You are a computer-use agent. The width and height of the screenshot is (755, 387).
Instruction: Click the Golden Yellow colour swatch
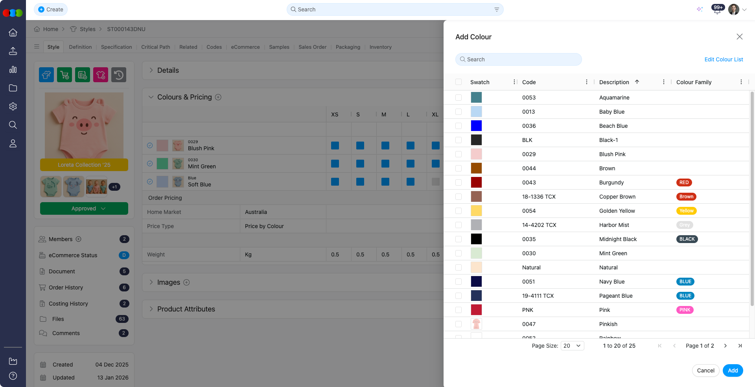pos(476,211)
